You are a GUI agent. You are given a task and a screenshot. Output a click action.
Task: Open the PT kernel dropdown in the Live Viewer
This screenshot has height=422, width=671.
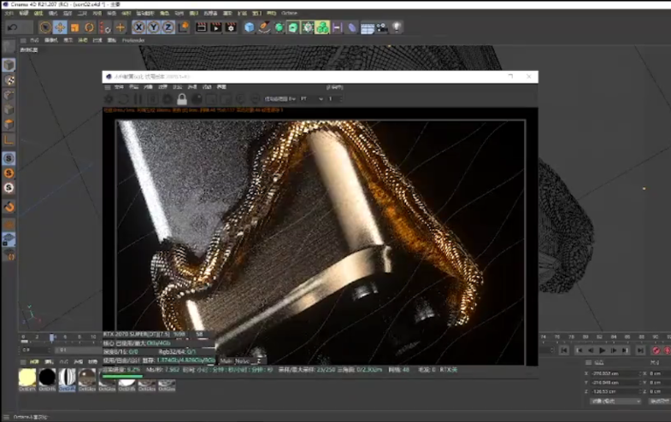(x=313, y=99)
